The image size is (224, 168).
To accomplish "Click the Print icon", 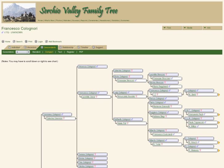I will (26, 42).
